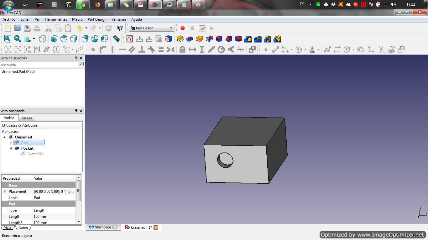Close the Vista de selección panel

81,58
